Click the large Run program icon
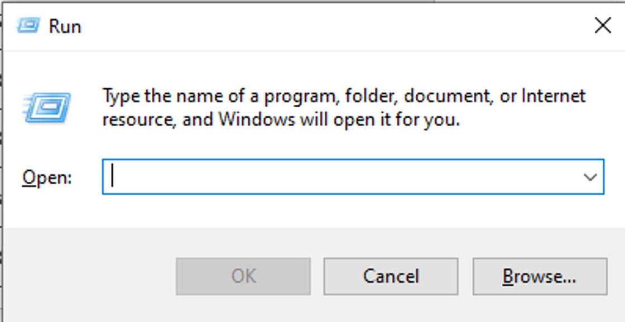 tap(48, 107)
